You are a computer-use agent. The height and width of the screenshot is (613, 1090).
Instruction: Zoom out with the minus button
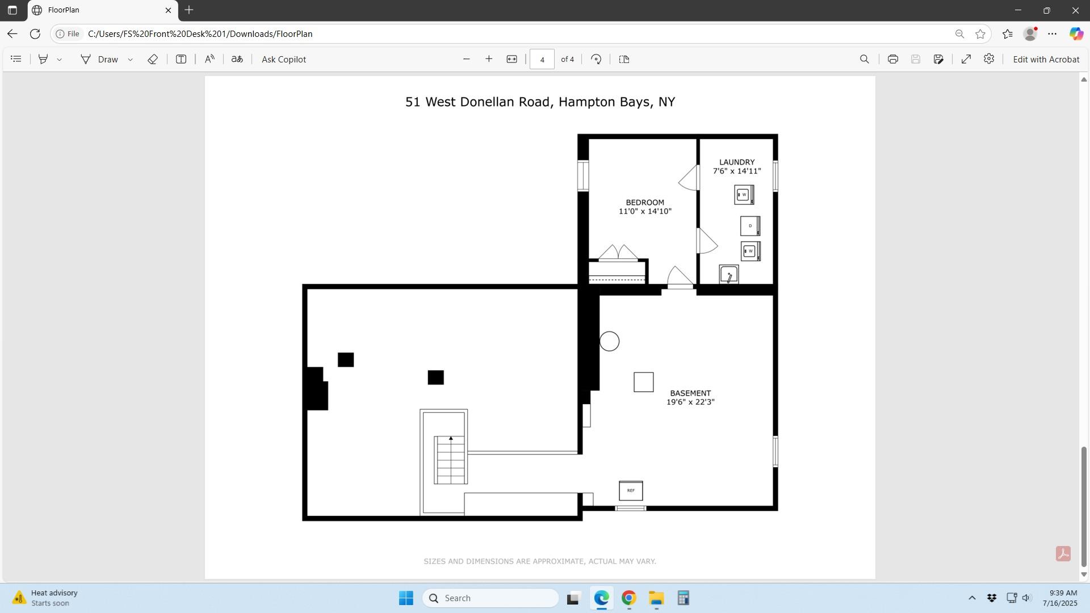tap(467, 59)
